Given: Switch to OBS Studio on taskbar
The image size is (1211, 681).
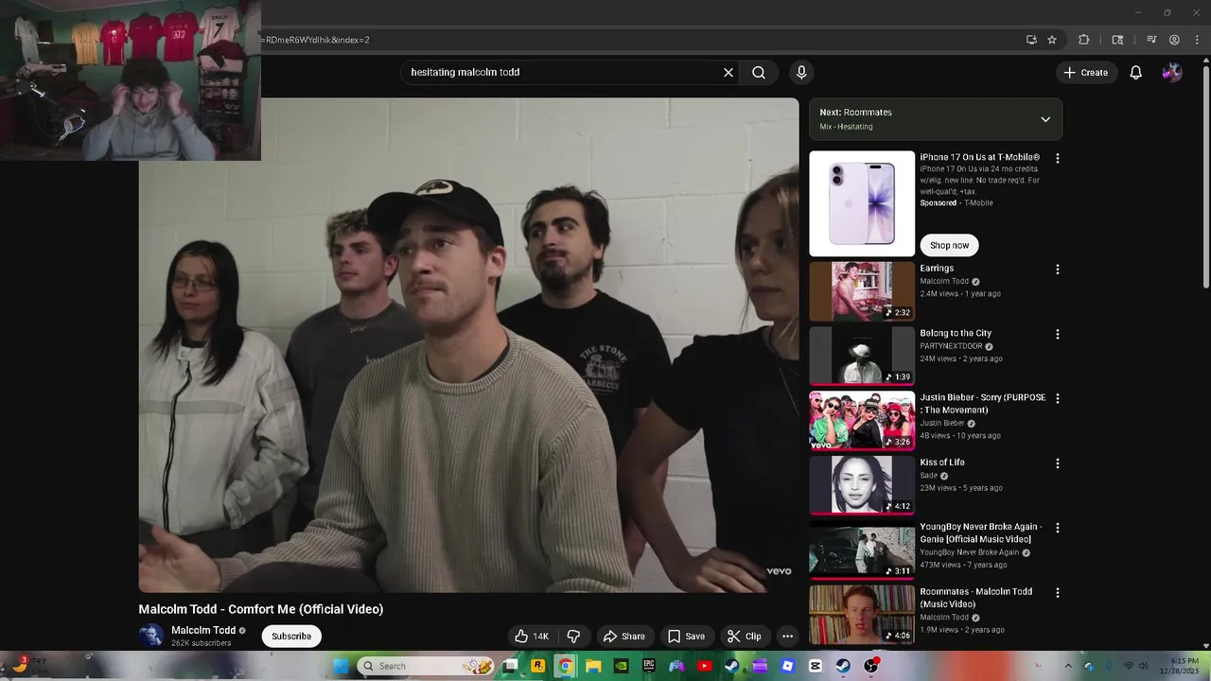Looking at the screenshot, I should (871, 666).
